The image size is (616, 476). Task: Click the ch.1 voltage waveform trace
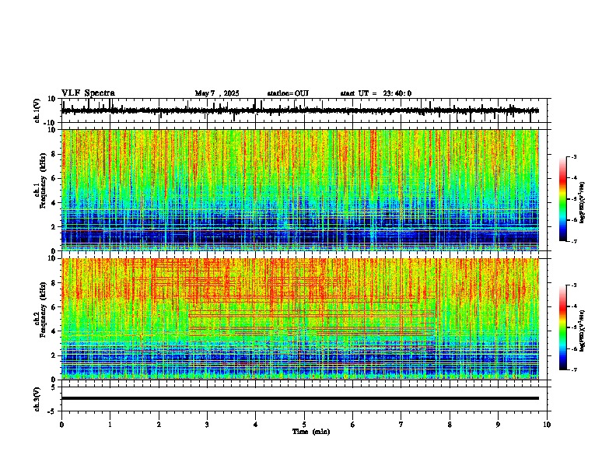299,110
